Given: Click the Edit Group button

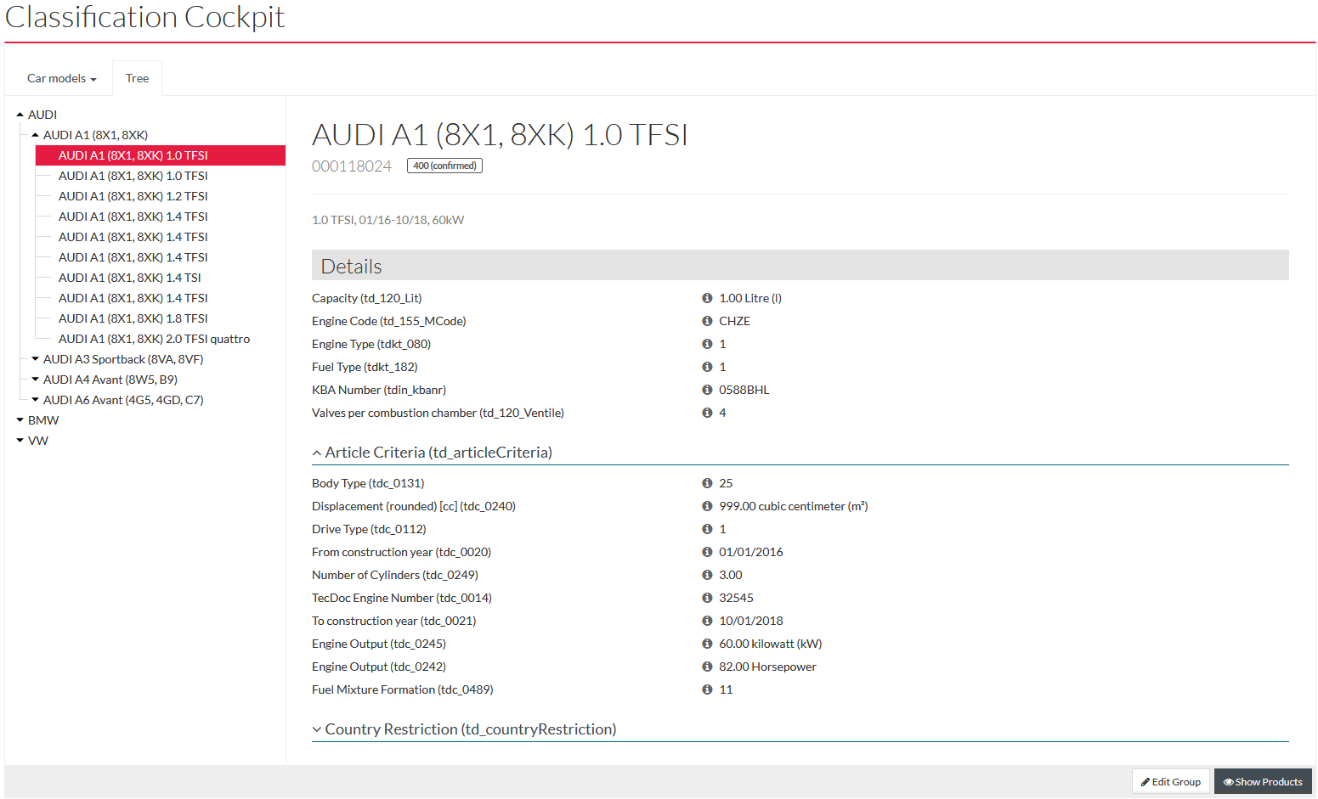Looking at the screenshot, I should tap(1171, 781).
